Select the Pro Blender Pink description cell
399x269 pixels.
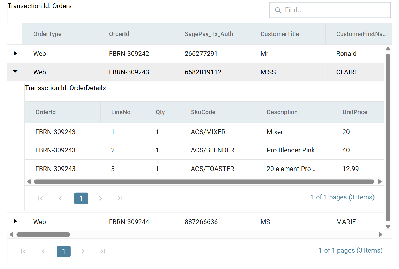click(x=294, y=150)
